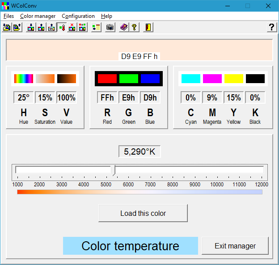This screenshot has width=279, height=265.
Task: Open the Files menu
Action: coord(9,16)
